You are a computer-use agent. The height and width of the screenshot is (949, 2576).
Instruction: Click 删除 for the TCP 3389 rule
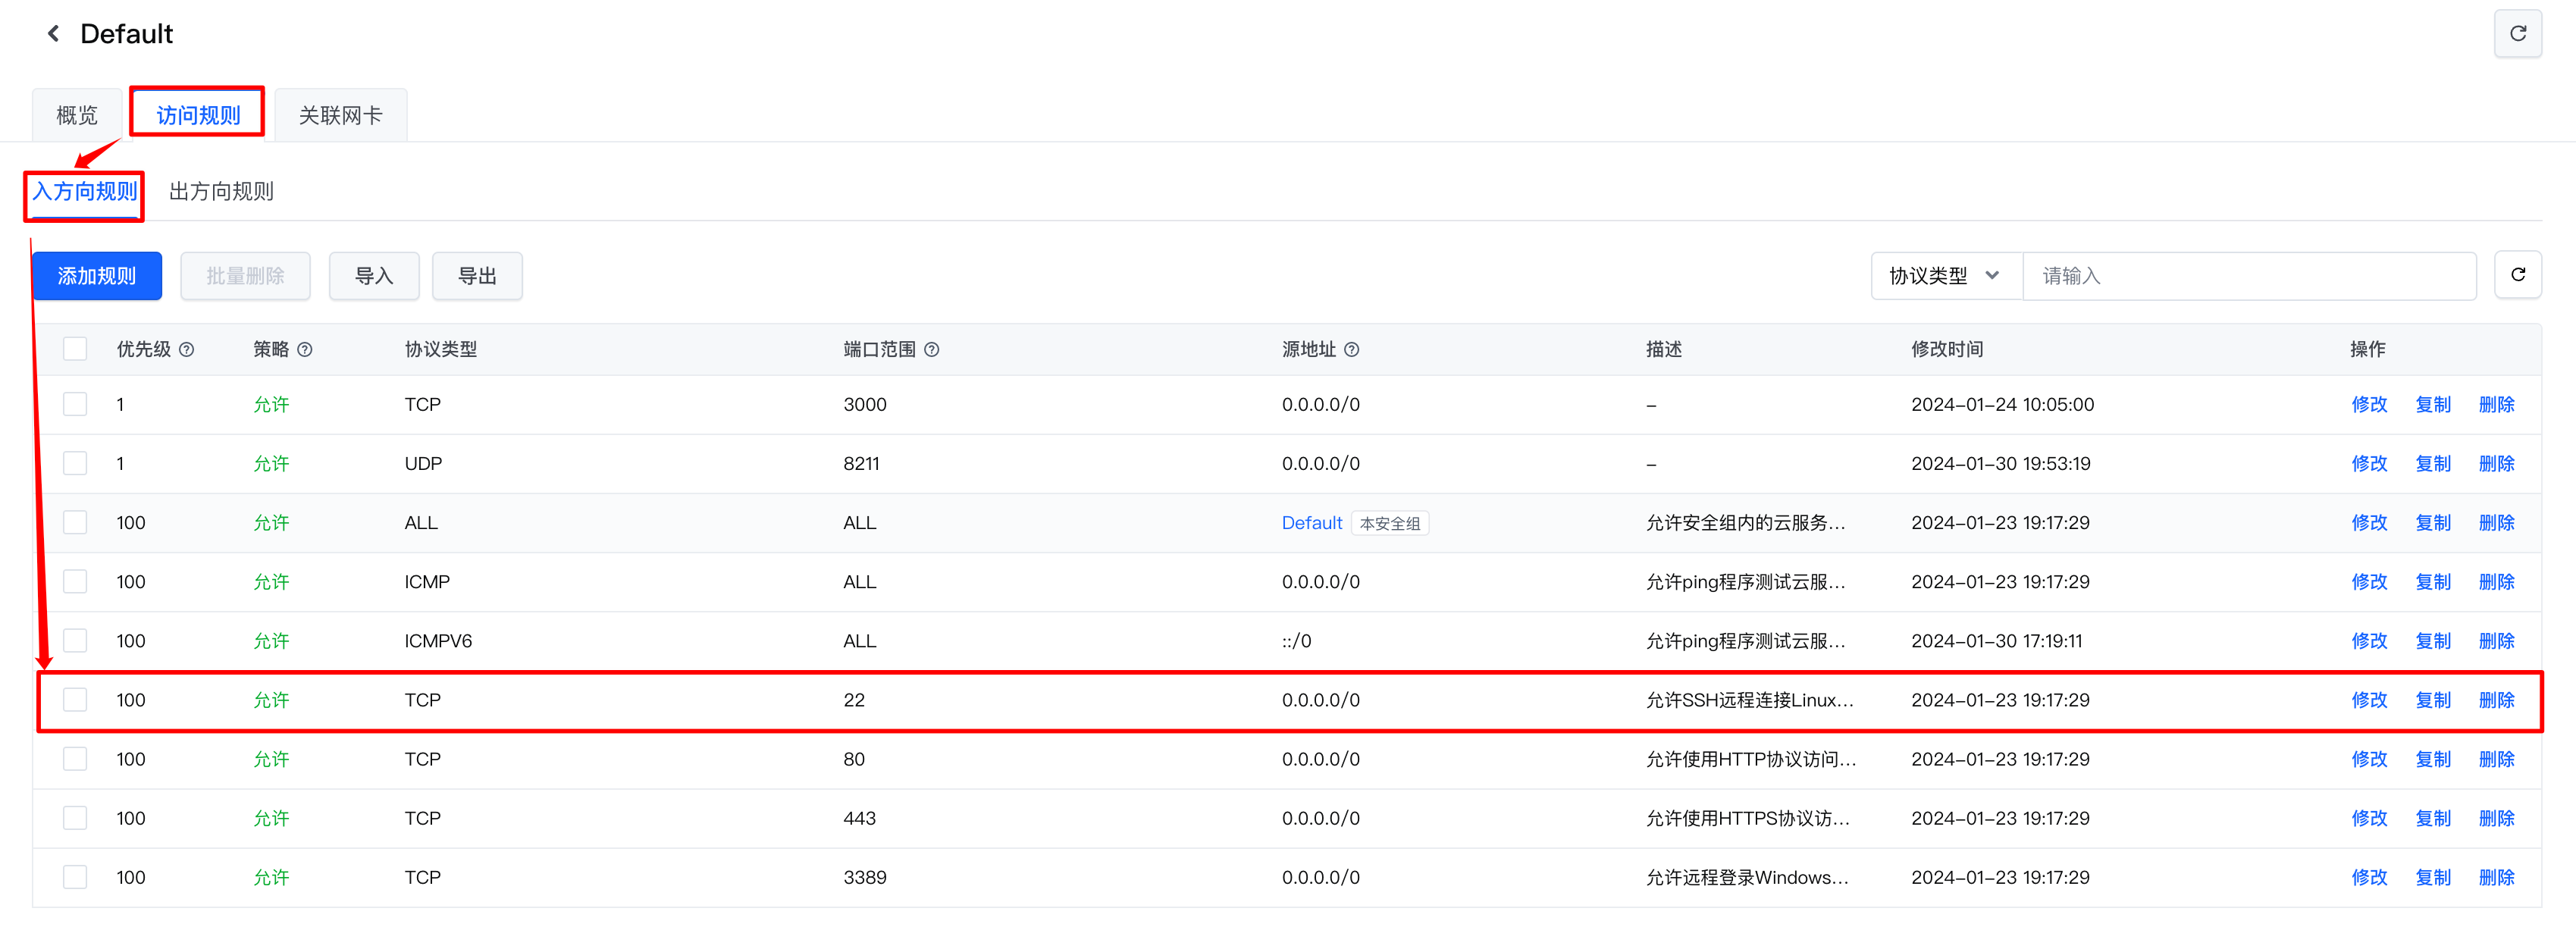tap(2496, 877)
